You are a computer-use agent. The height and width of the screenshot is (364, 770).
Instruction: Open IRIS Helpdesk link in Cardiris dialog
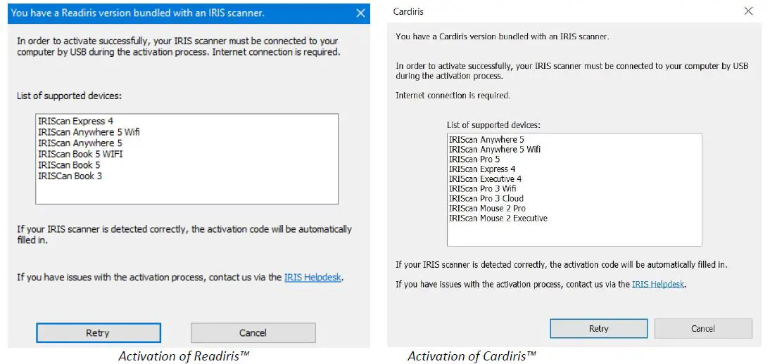[x=658, y=285]
